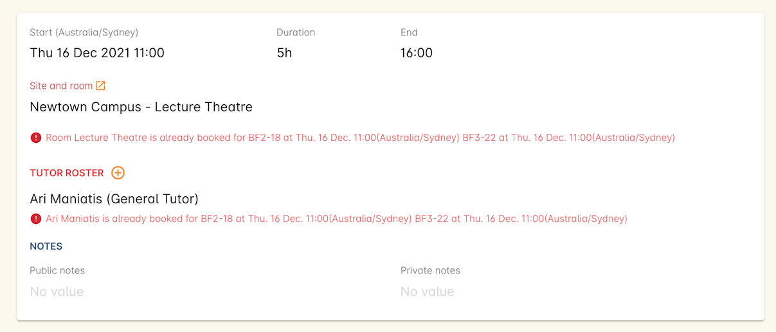Edit the Duration value 5h
The width and height of the screenshot is (776, 332).
tap(284, 53)
